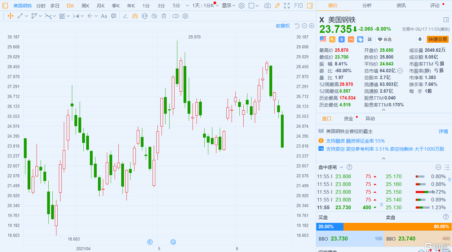This screenshot has width=452, height=252.
Task: Select the chart measuring grid tool
Action: 62,16
